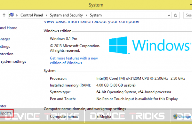The height and width of the screenshot is (124, 192).
Task: Select the processor value Intel Core i3-3120M
Action: click(x=140, y=78)
